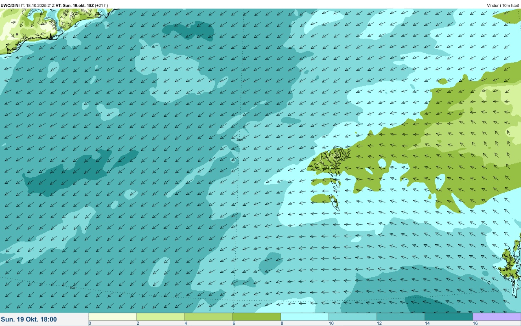Click the 'Sun. 19 Okt. 18:00' time label
The image size is (521, 326).
(x=29, y=319)
